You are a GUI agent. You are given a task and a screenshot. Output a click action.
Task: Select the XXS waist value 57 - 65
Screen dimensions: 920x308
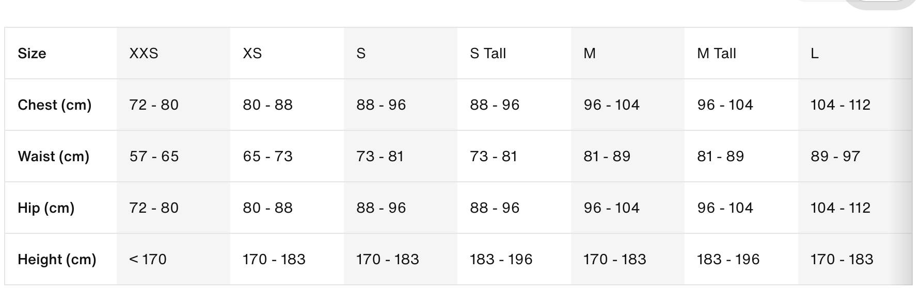point(154,157)
